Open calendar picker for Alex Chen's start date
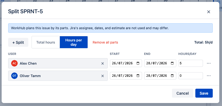222x106 pixels. [138, 63]
